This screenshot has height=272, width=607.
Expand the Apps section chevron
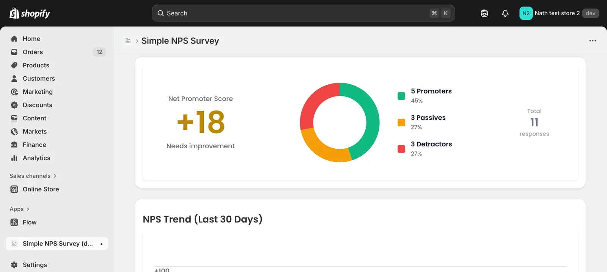coord(28,209)
